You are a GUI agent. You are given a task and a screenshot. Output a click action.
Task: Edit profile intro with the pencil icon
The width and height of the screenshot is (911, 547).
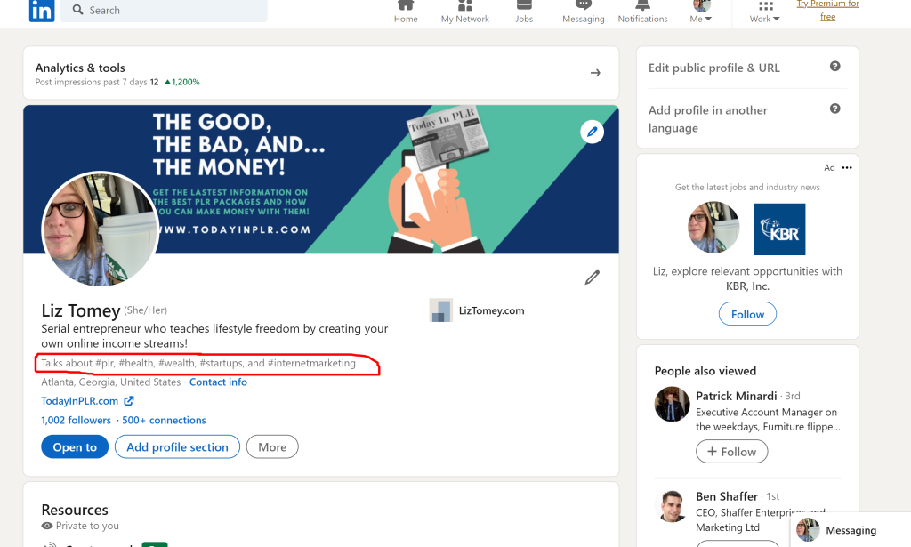(x=592, y=278)
